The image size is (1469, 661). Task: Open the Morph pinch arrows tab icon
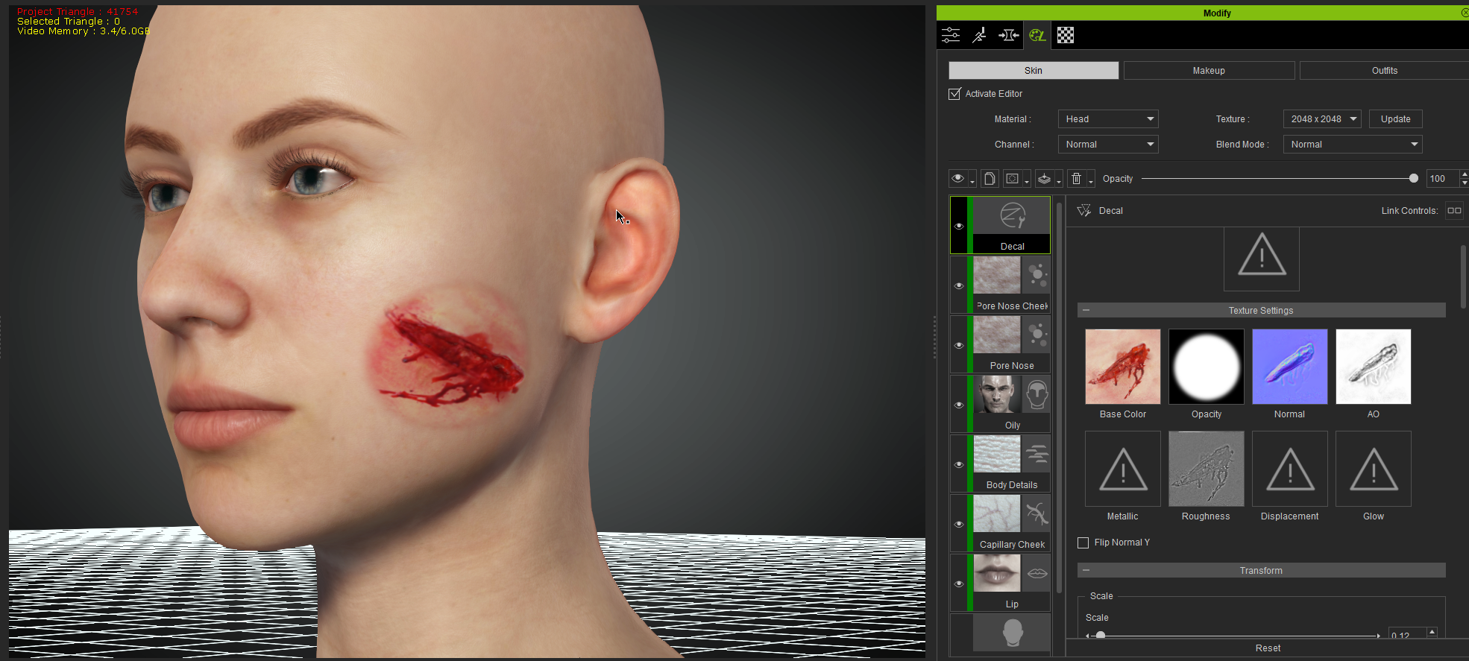click(x=1008, y=35)
